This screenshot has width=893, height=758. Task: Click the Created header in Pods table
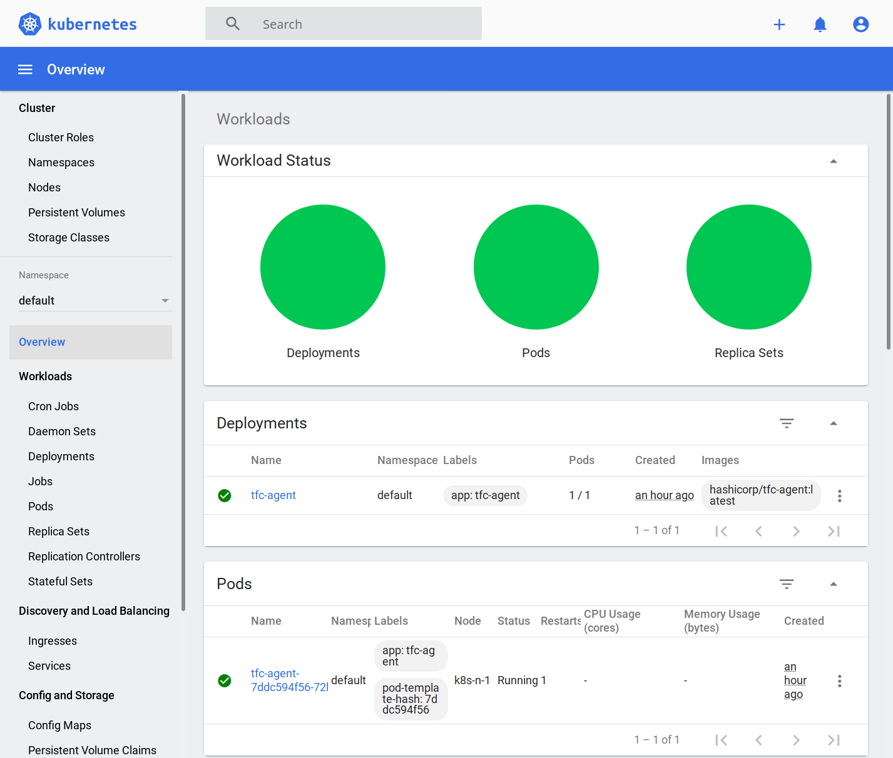(x=804, y=621)
